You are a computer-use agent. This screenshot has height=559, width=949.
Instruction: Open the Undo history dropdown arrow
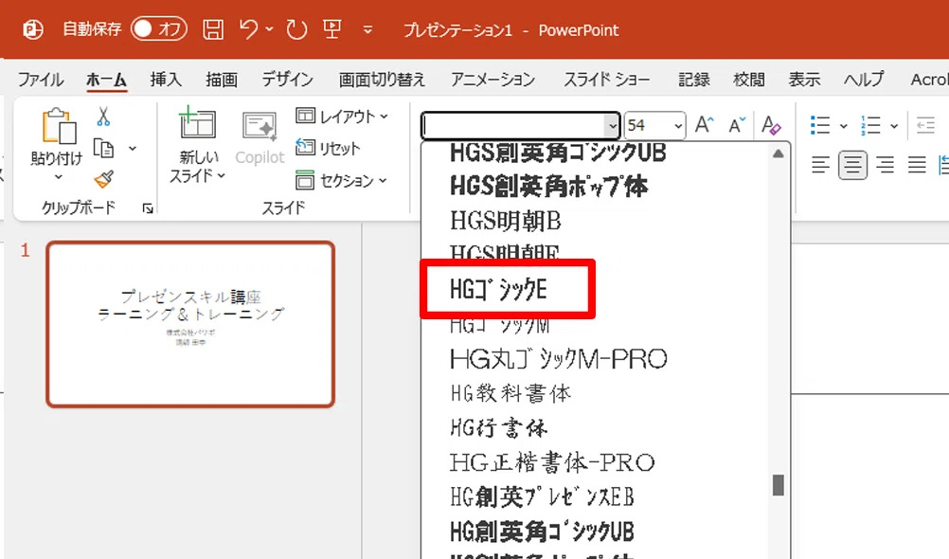[269, 28]
